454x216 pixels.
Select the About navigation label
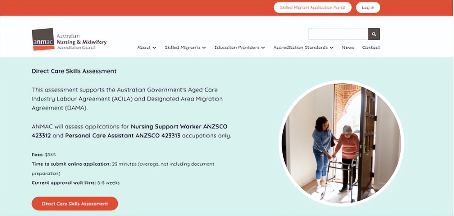click(x=144, y=47)
